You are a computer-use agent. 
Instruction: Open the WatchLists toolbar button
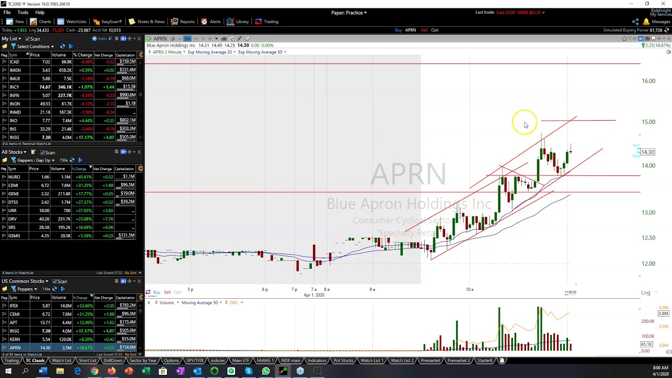tap(71, 22)
